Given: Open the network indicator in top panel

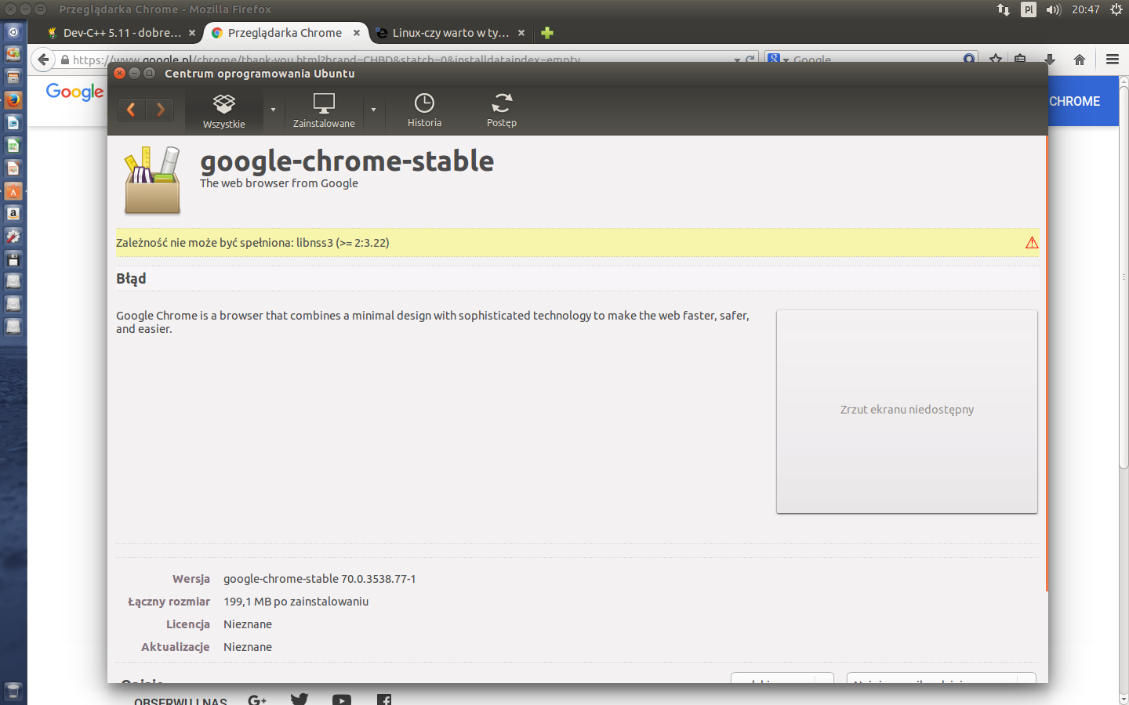Looking at the screenshot, I should (1004, 9).
